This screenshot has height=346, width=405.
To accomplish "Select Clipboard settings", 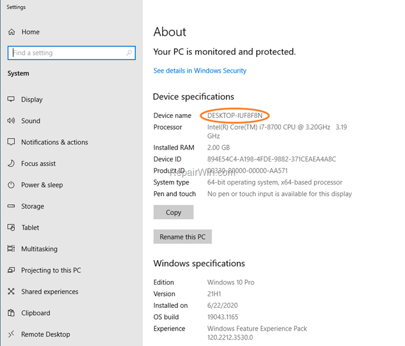I will 36,313.
